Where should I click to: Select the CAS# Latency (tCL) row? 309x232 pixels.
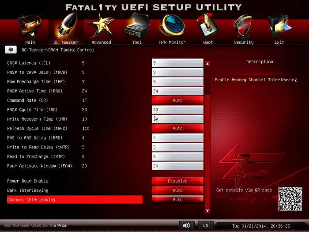point(75,63)
